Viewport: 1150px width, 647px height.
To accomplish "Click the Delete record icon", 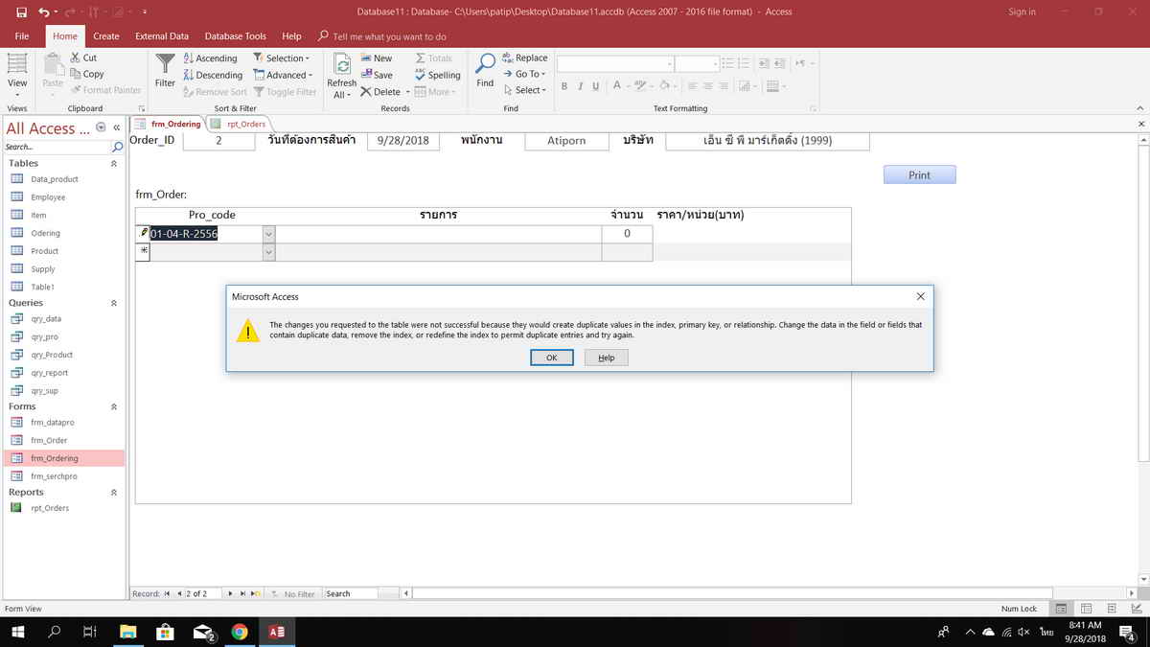I will 367,92.
